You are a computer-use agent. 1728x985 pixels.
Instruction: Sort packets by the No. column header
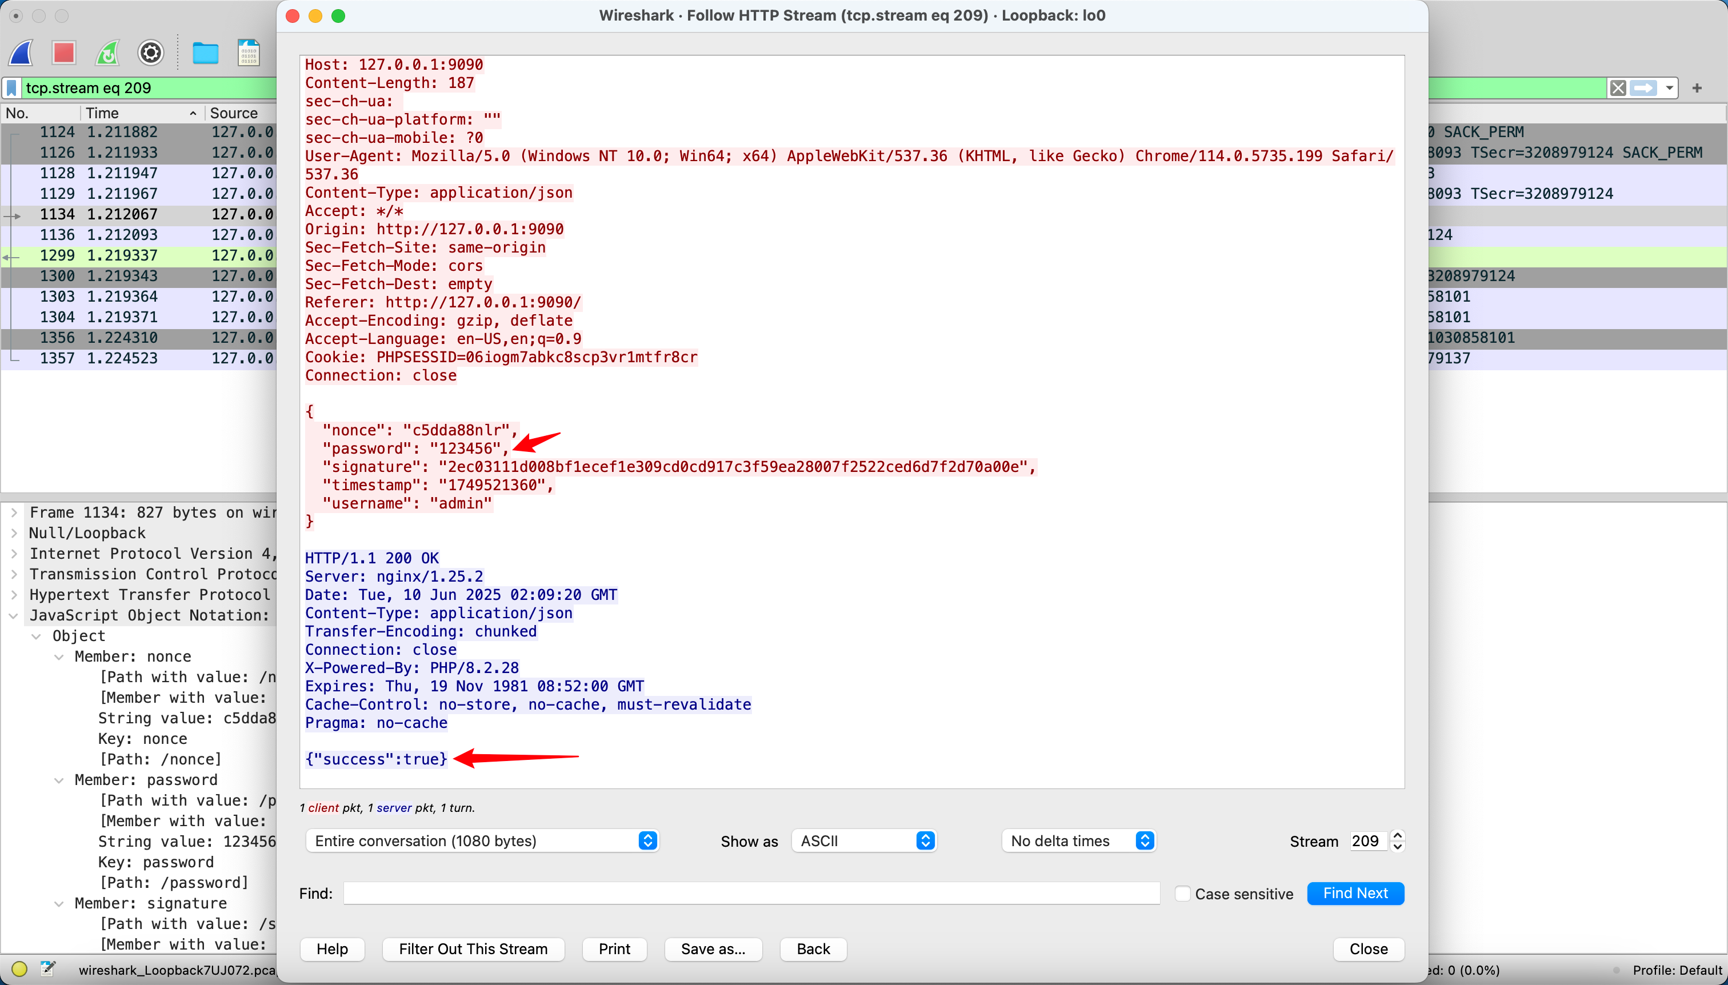pos(41,113)
